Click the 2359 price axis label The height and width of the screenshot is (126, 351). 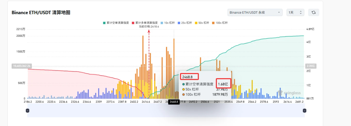click(99, 102)
